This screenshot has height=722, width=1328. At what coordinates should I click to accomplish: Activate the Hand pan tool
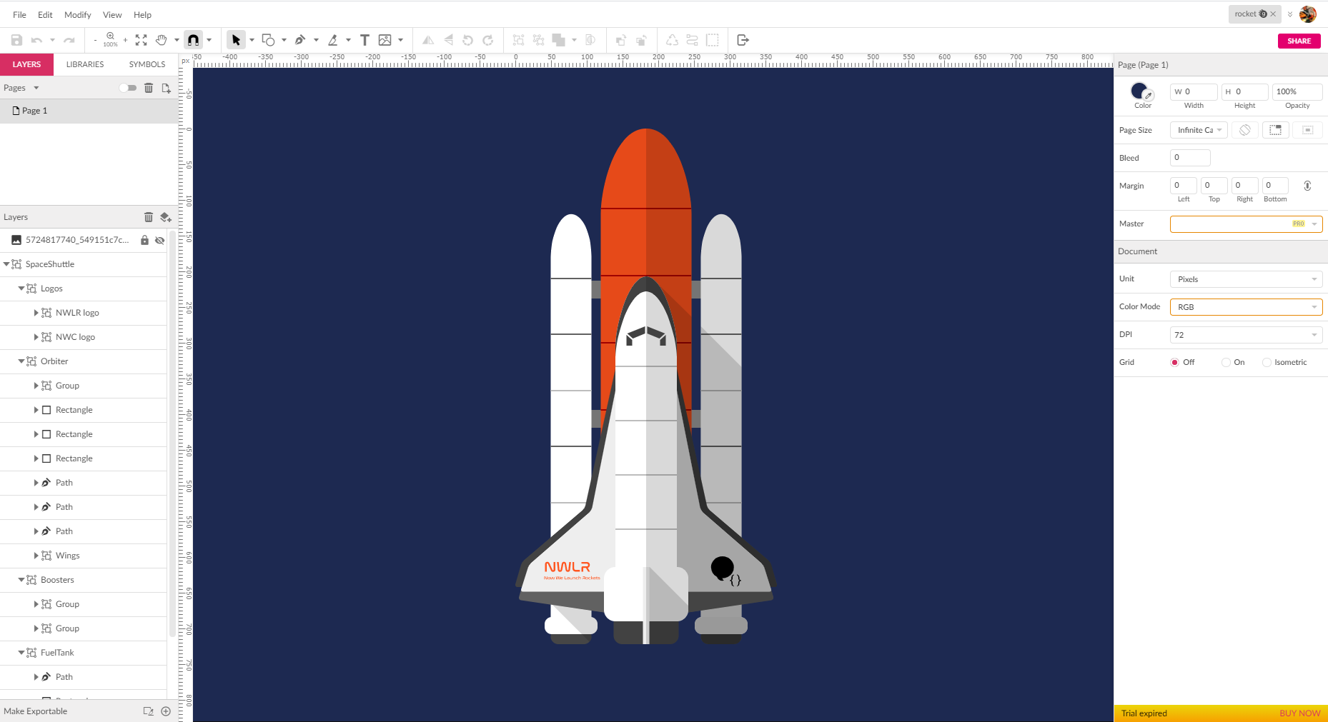163,40
